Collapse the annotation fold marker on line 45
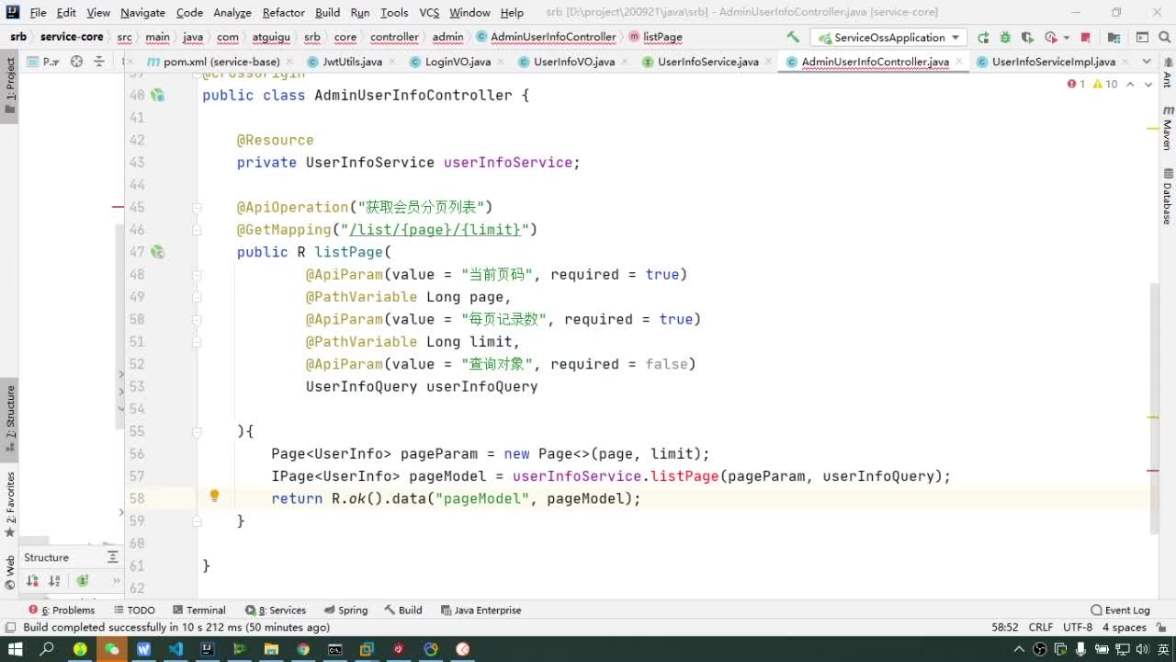1176x662 pixels. (x=197, y=207)
